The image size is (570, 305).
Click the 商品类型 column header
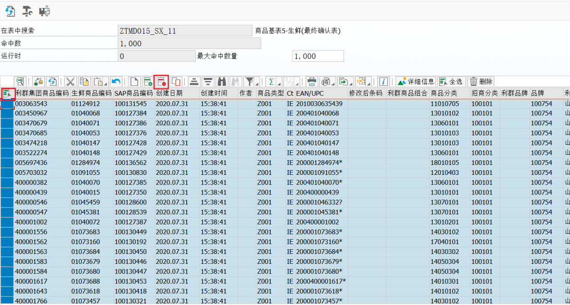coord(271,94)
